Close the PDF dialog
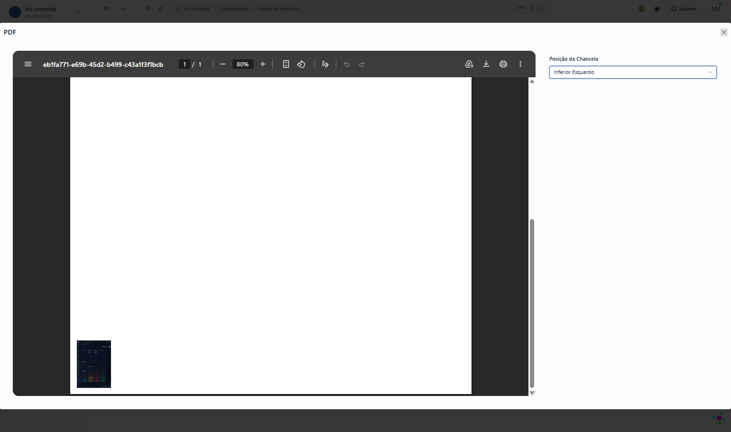Viewport: 731px width, 432px height. coord(724,32)
